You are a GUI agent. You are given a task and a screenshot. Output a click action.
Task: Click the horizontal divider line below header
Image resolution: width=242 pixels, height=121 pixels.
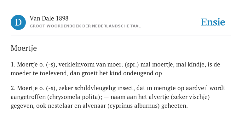click(121, 36)
